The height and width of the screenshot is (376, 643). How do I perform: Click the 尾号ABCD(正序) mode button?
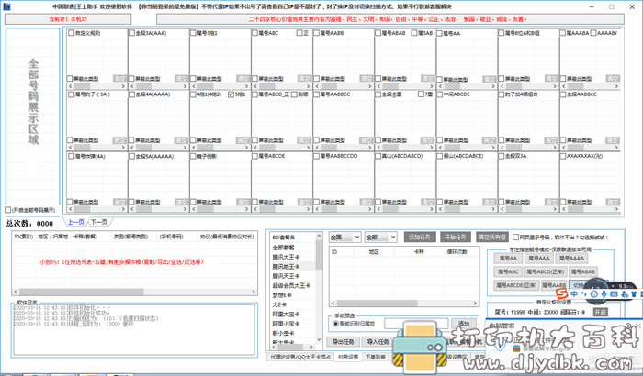pos(546,271)
